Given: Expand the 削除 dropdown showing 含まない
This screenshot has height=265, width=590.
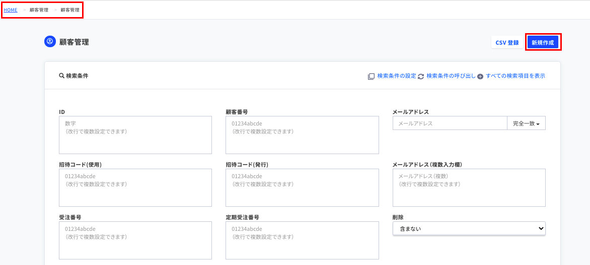Looking at the screenshot, I should click(469, 228).
